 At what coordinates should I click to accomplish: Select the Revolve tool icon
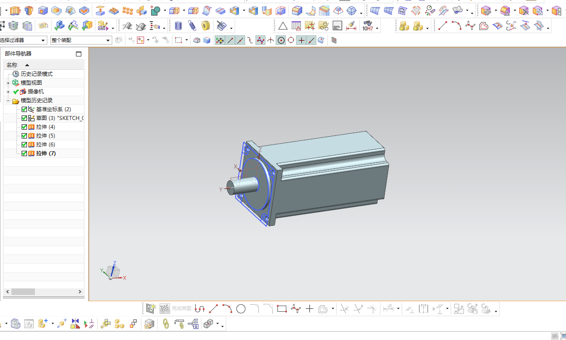pyautogui.click(x=29, y=10)
